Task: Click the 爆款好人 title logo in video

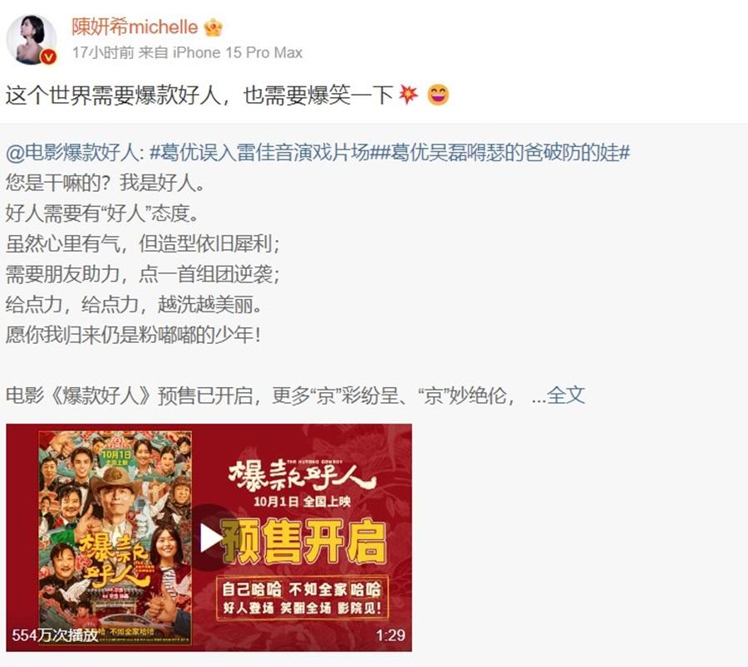Action: (x=302, y=475)
